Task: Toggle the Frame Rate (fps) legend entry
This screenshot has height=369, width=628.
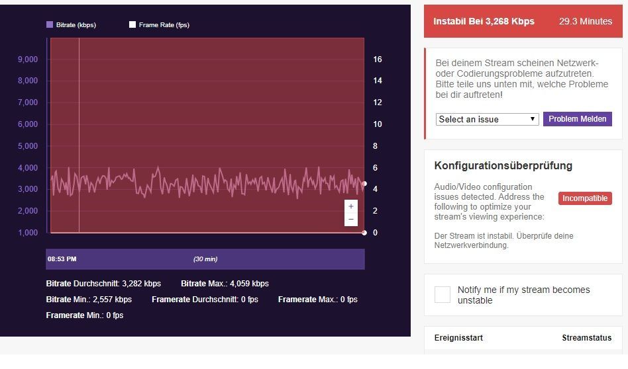Action: pos(160,24)
